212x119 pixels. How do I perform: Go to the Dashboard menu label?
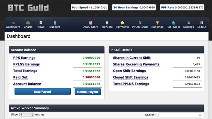pos(13,27)
